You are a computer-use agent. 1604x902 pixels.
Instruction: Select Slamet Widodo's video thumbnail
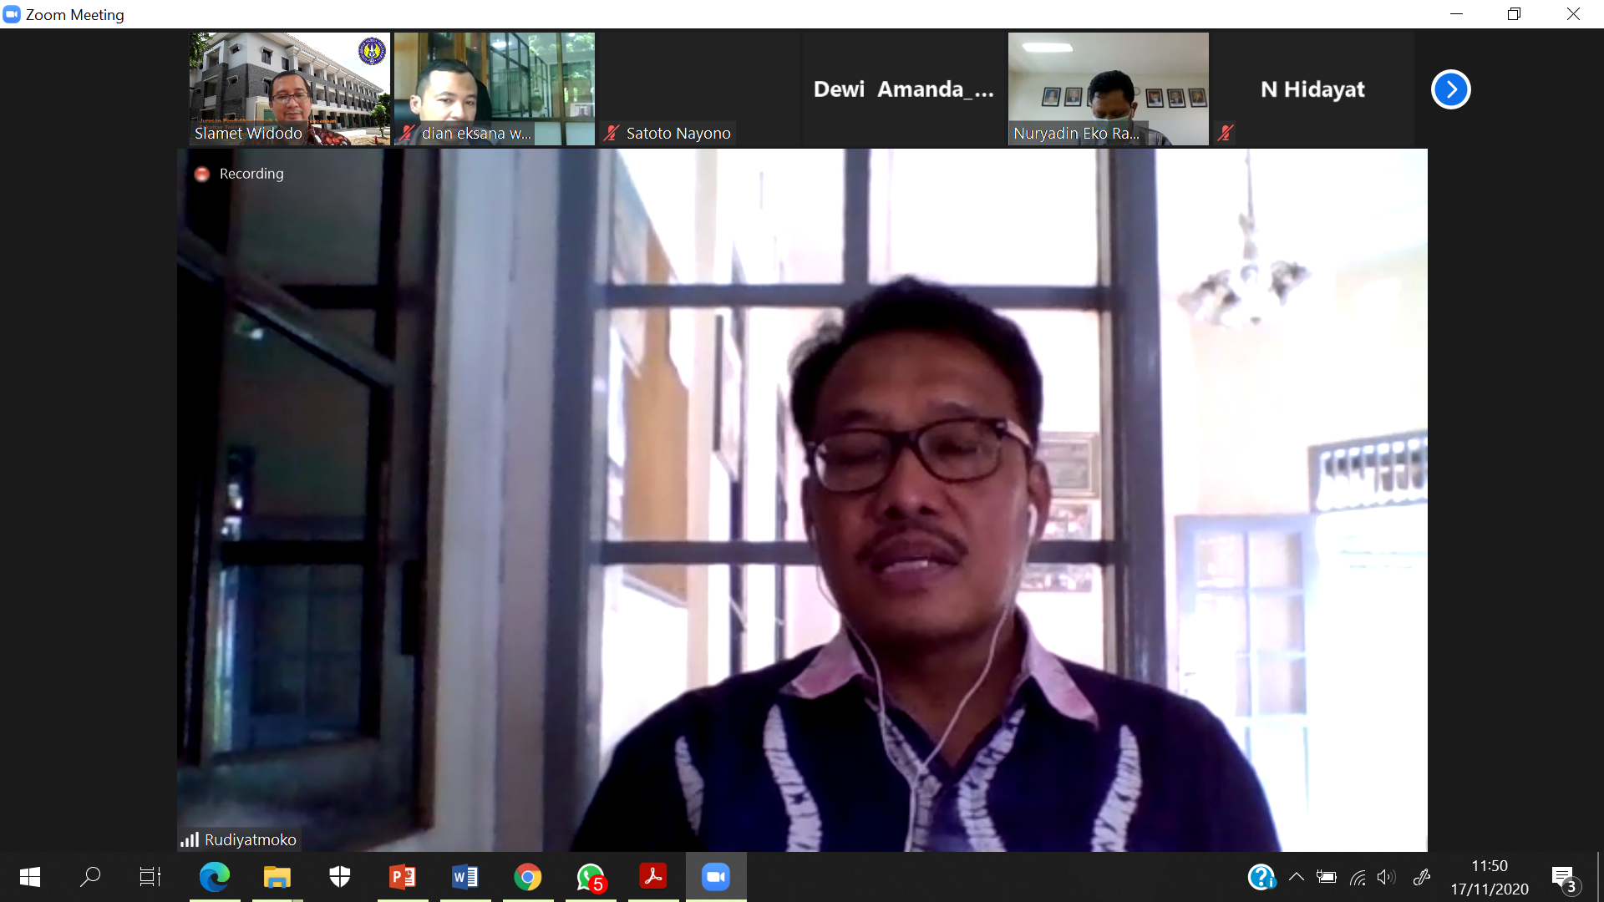point(289,88)
